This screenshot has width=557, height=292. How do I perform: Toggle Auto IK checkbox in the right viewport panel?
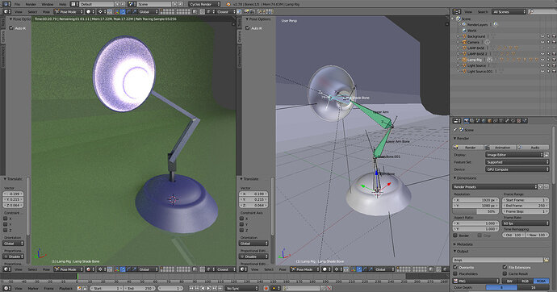[x=248, y=27]
